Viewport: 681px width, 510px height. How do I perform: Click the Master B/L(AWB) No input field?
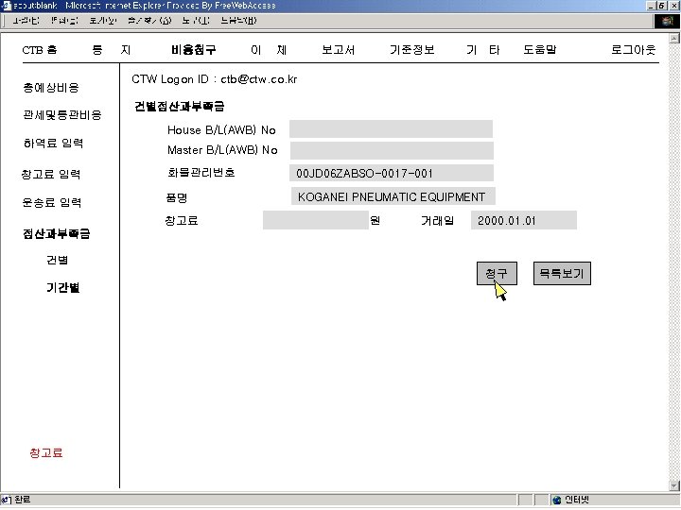click(392, 150)
